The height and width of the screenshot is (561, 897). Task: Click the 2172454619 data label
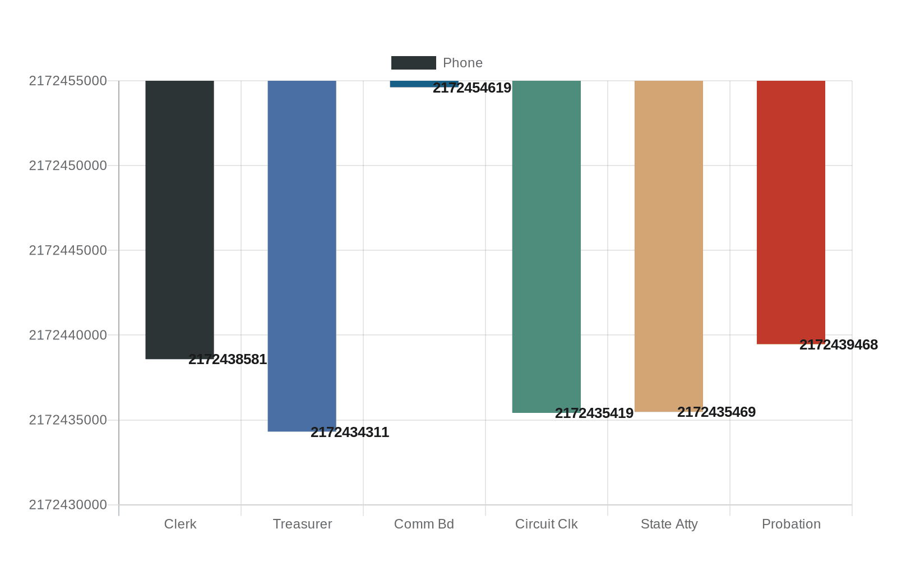point(472,88)
